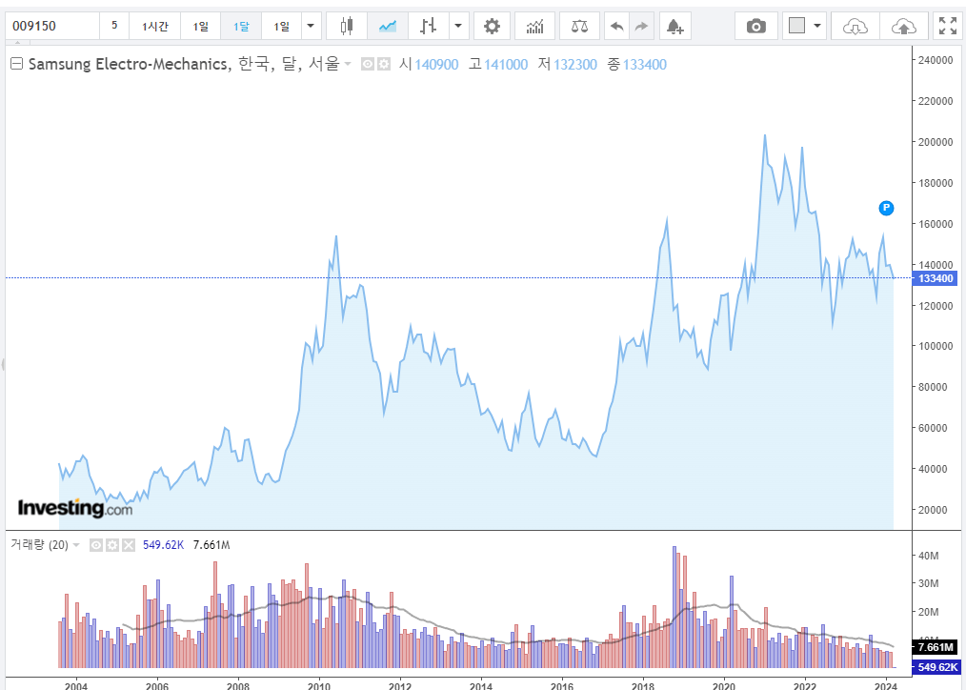Select the first 1일 interval button
The image size is (966, 690).
point(200,26)
